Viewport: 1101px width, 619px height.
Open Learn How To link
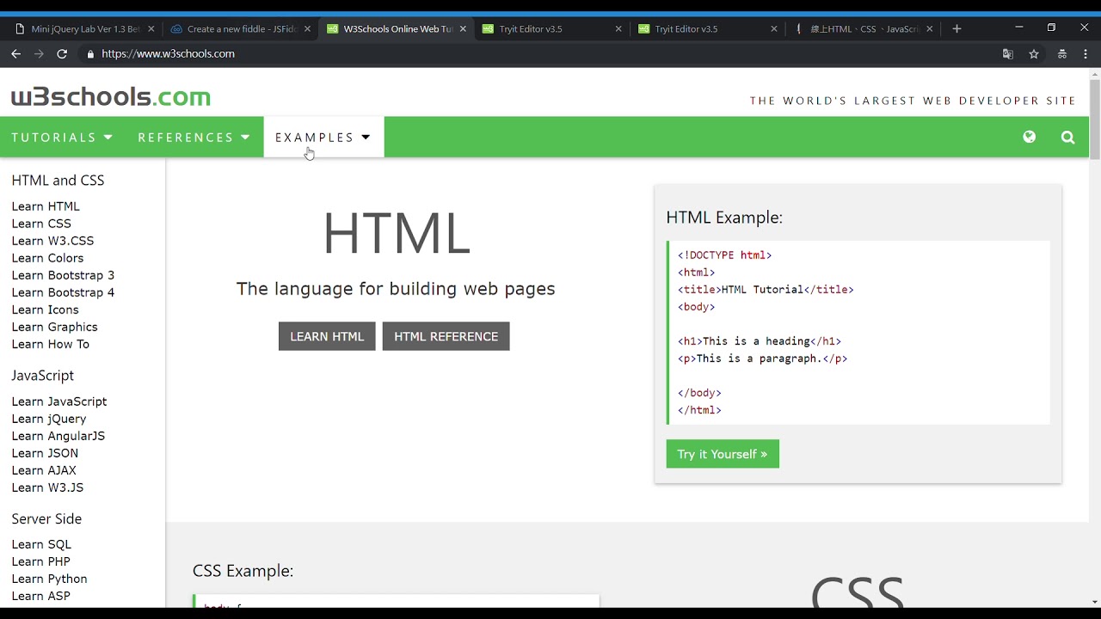point(50,344)
